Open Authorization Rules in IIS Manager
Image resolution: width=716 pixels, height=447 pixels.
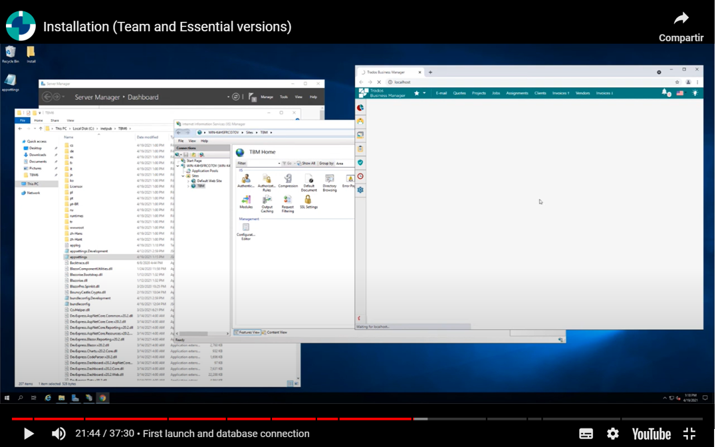pos(267,183)
